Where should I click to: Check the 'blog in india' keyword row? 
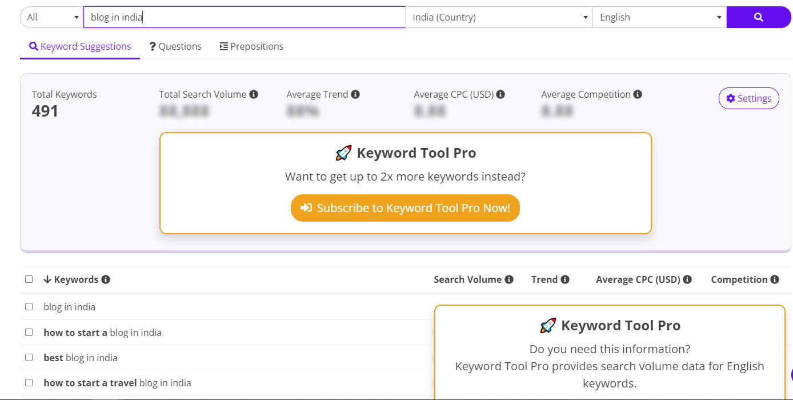point(29,307)
